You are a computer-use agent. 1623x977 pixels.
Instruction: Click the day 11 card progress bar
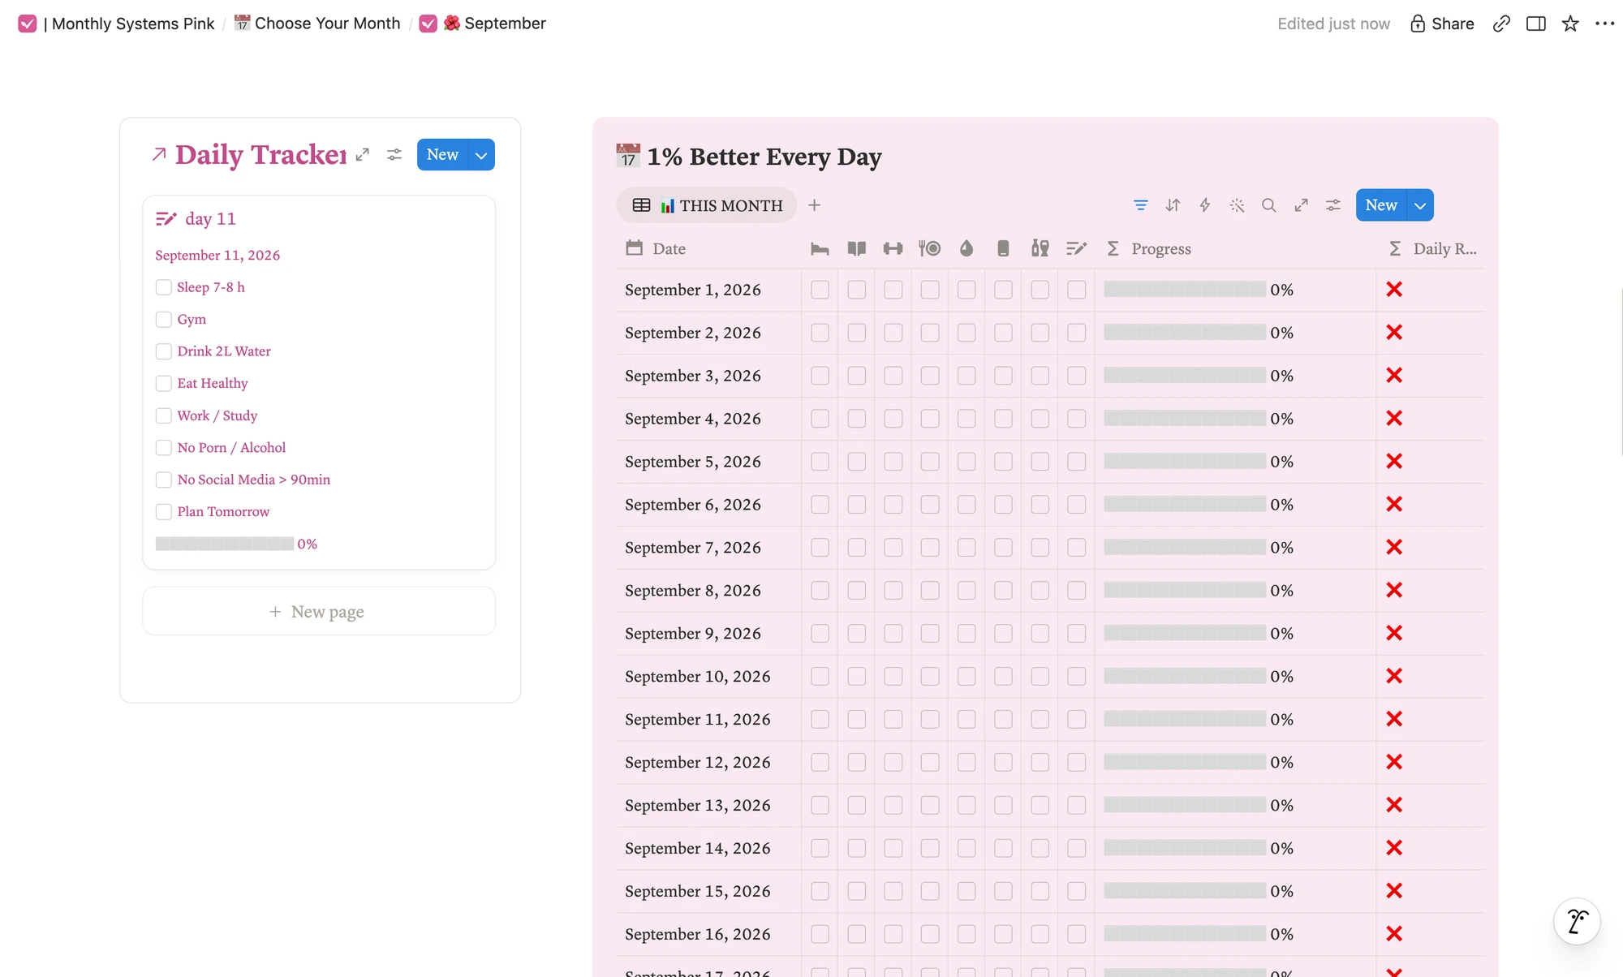point(225,544)
